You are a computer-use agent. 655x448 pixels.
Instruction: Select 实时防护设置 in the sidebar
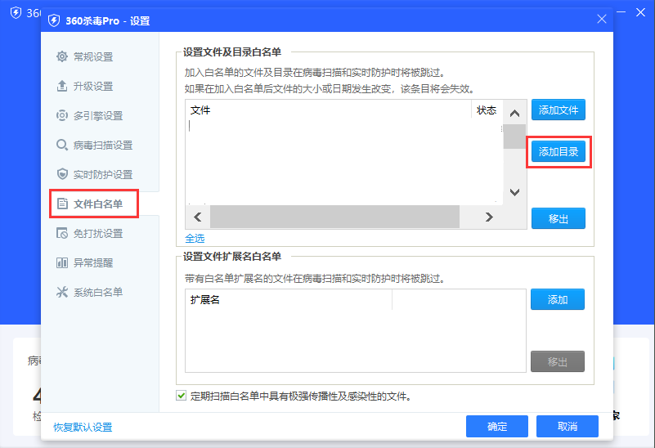[102, 174]
